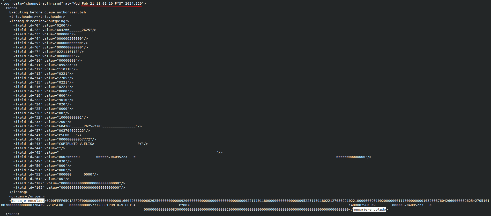Click field id 103 zeros line
The height and width of the screenshot is (216, 491).
click(x=69, y=188)
